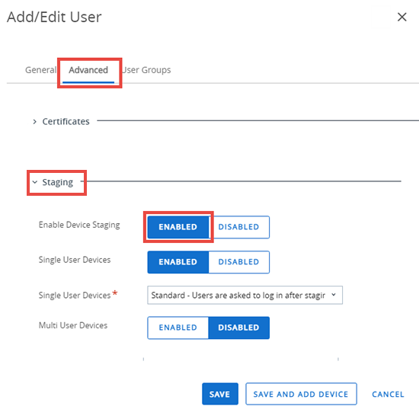Expand the Certificates section chevron
419x419 pixels.
tap(35, 122)
